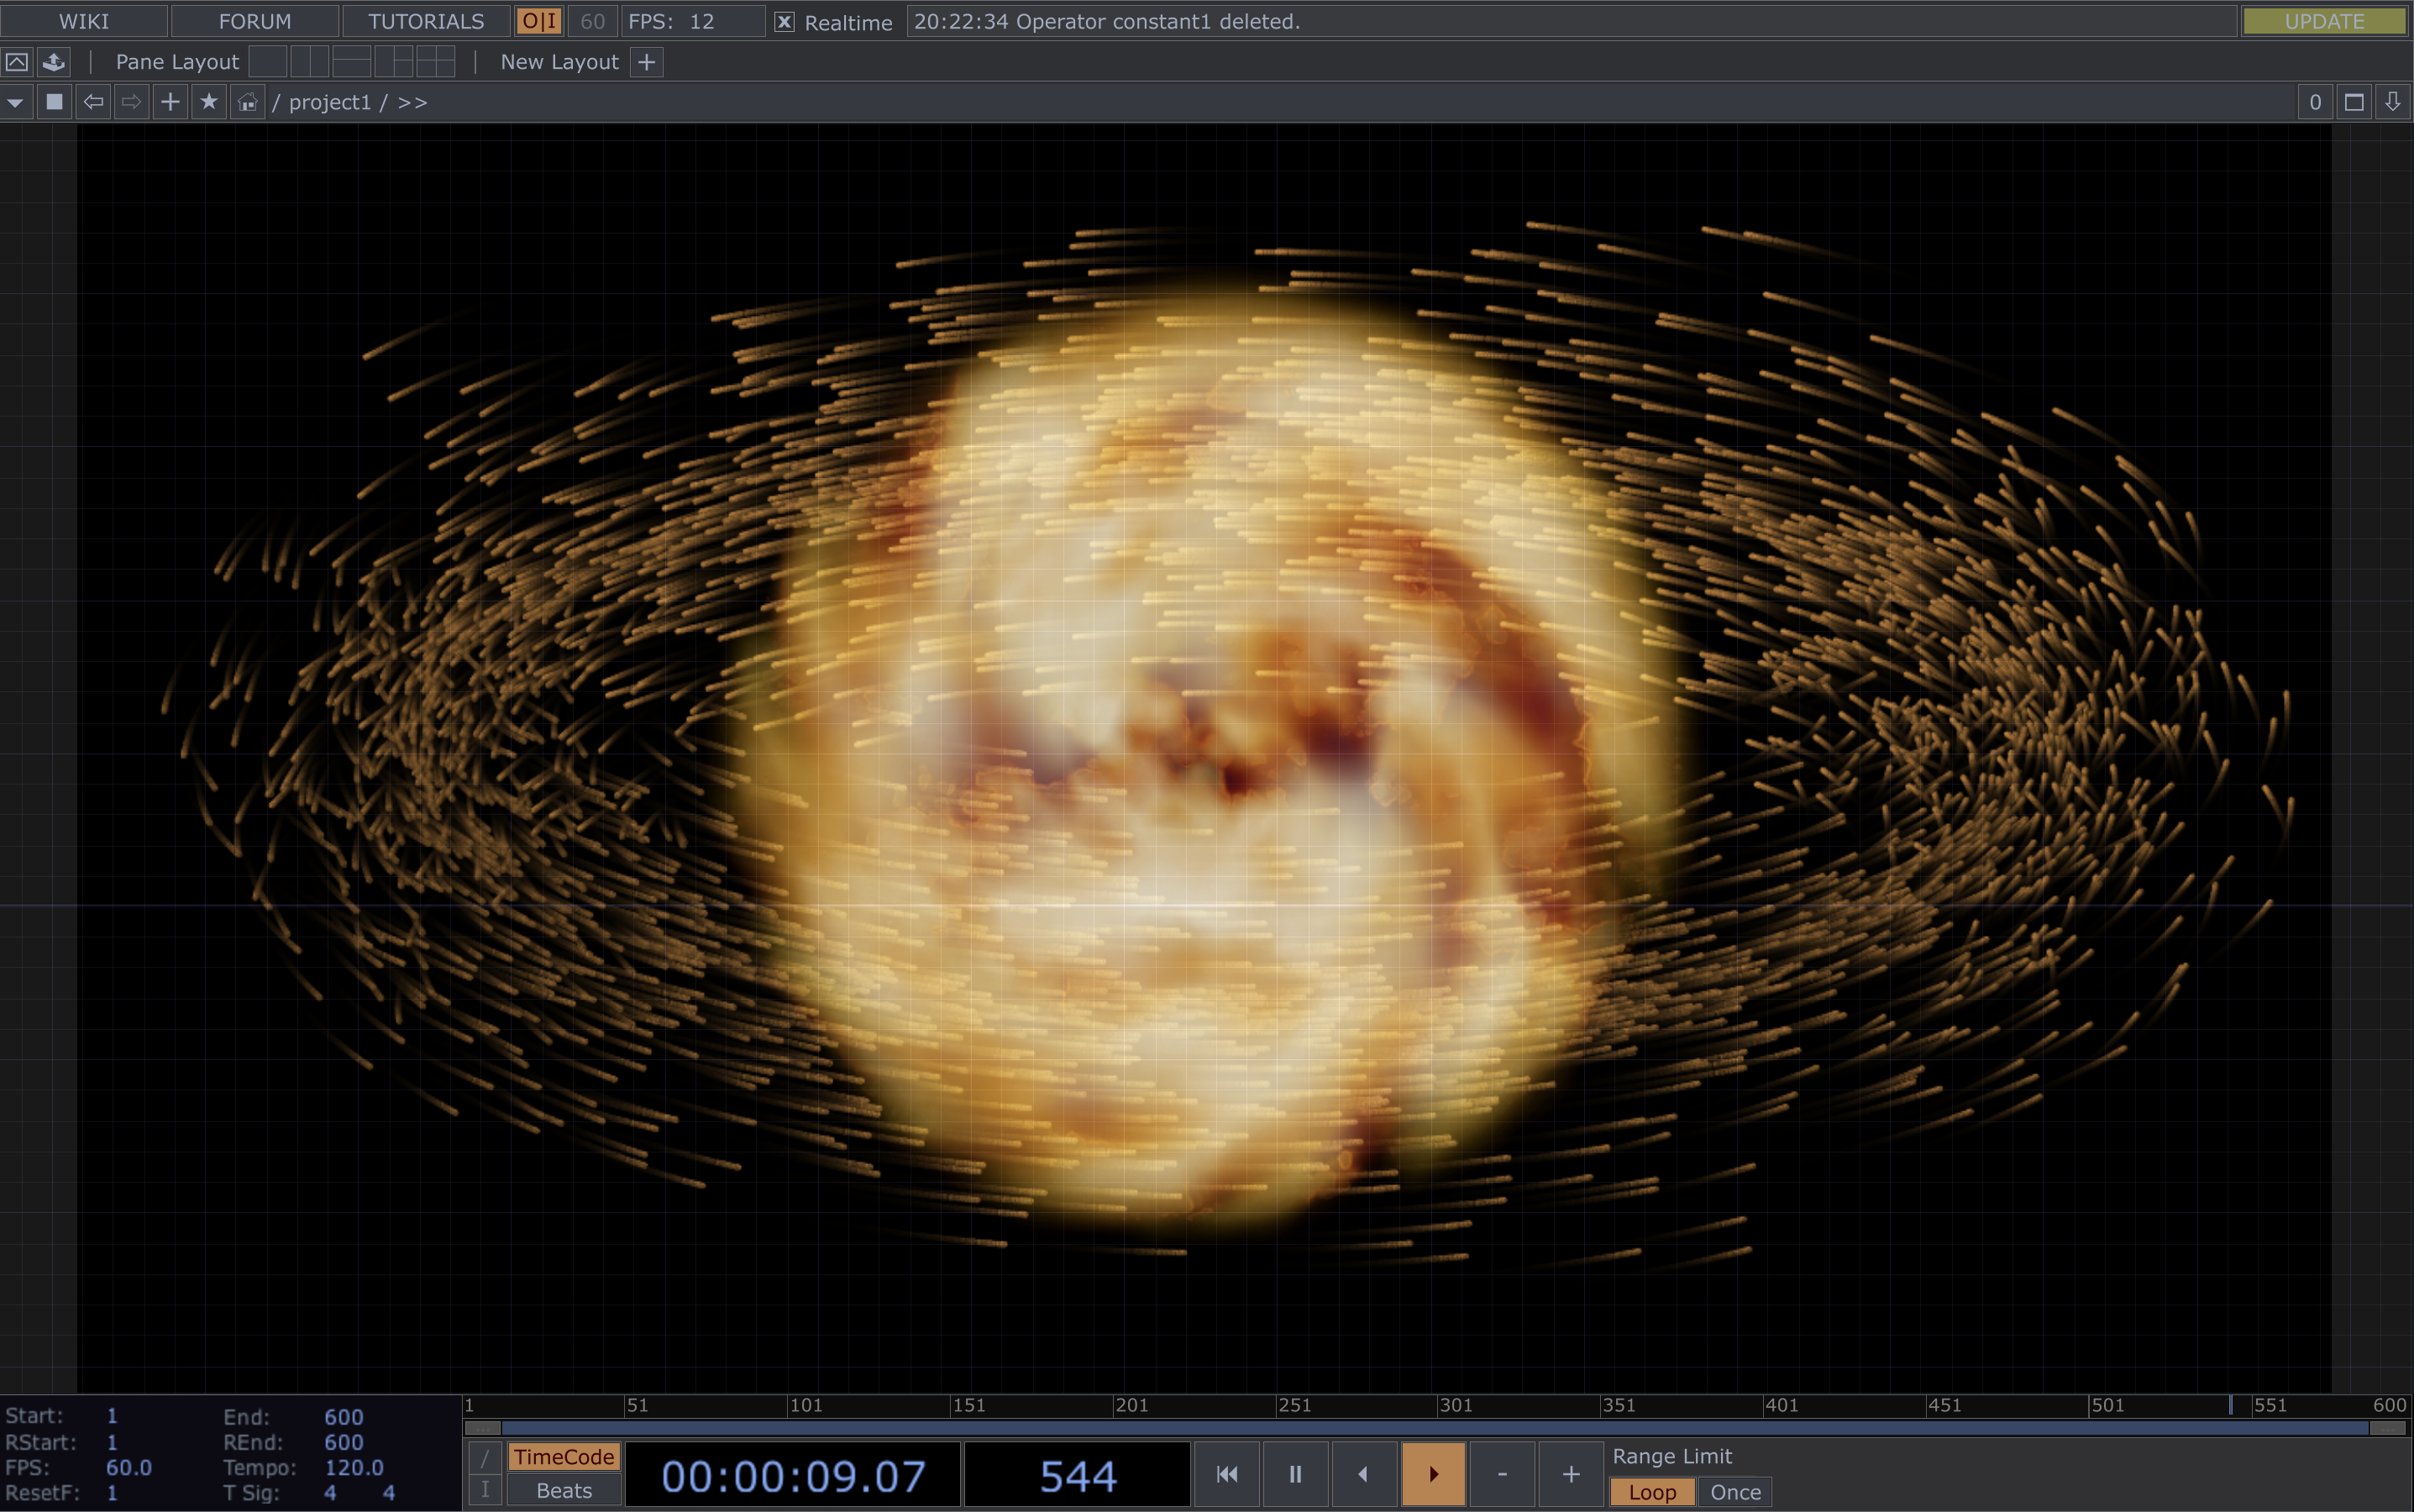Toggle the Realtime checkbox
2414x1512 pixels.
click(785, 22)
